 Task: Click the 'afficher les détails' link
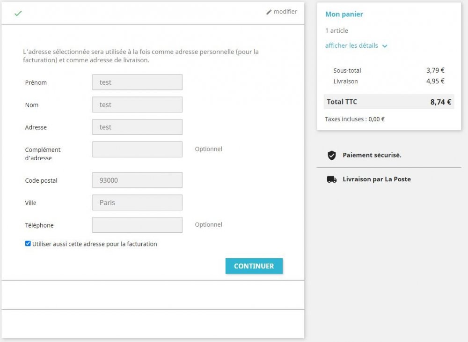351,45
